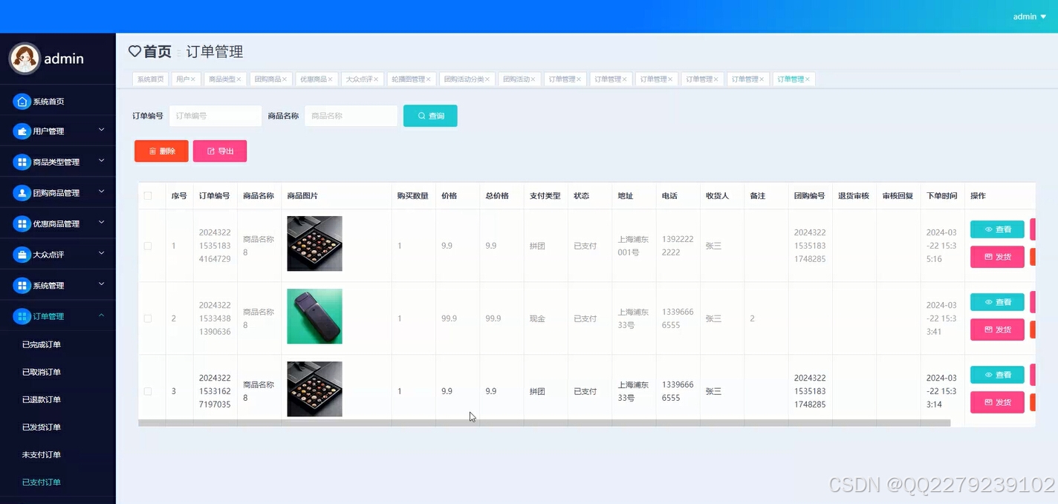Image resolution: width=1058 pixels, height=504 pixels.
Task: Check the checkbox for order row 1
Action: pos(147,246)
